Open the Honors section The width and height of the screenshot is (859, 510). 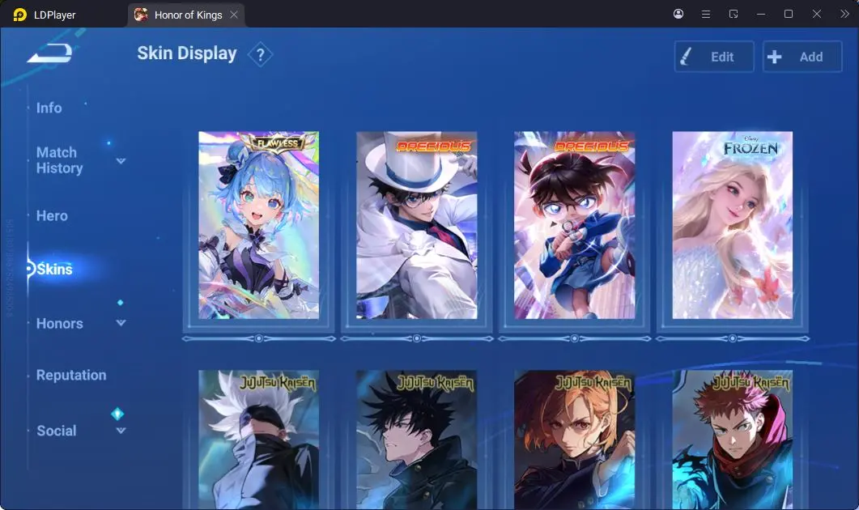[x=59, y=323]
